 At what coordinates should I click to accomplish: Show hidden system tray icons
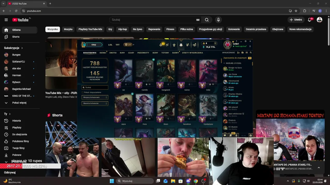tap(288, 181)
